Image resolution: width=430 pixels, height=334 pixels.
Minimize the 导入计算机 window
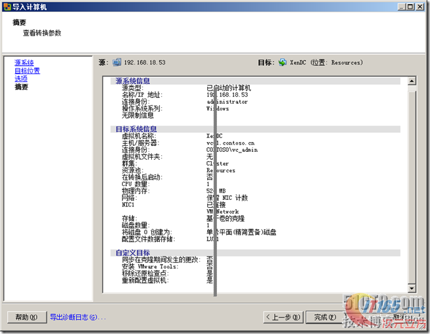click(x=402, y=7)
